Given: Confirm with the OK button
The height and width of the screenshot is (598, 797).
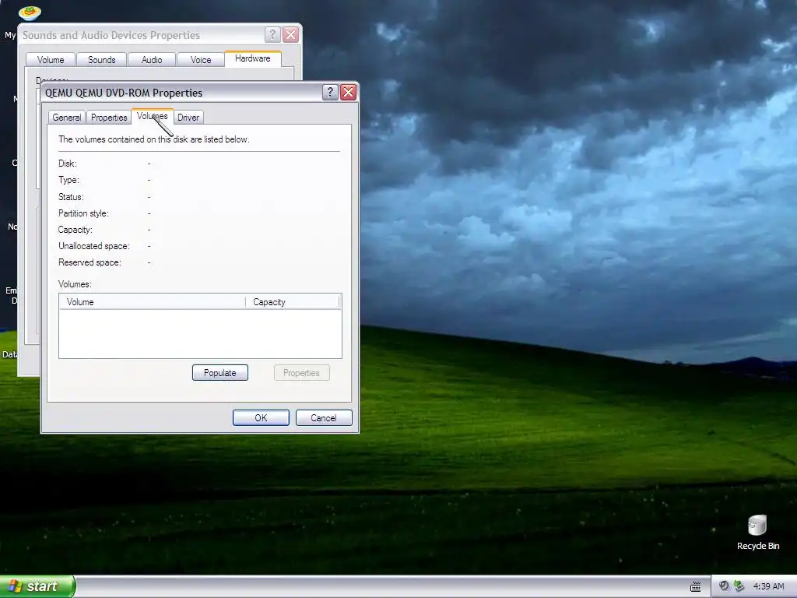Looking at the screenshot, I should coord(261,418).
